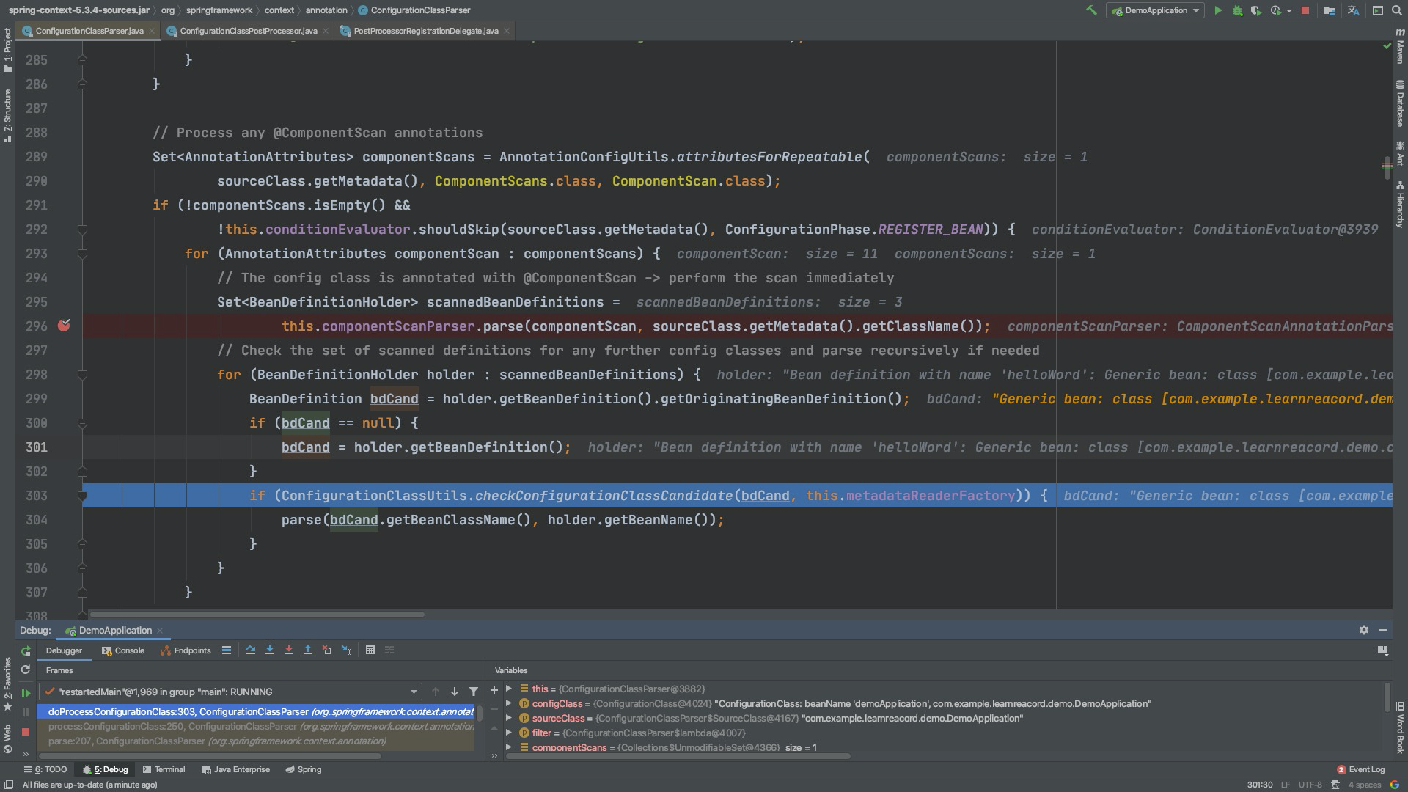This screenshot has width=1408, height=792.
Task: Click the Evaluate Expression calculator icon
Action: [370, 650]
